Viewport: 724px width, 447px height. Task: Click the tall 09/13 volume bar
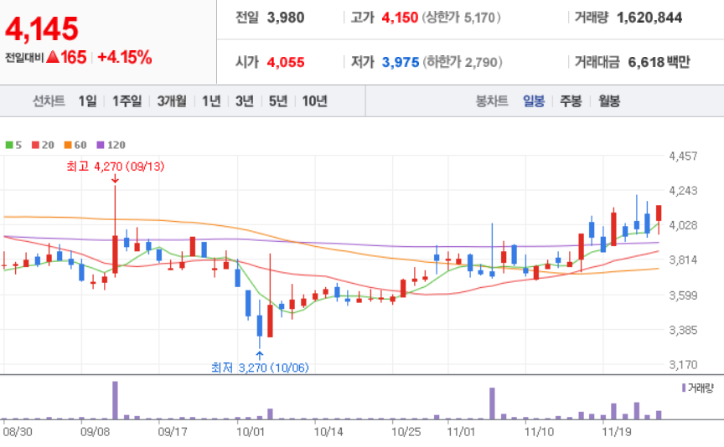[115, 400]
